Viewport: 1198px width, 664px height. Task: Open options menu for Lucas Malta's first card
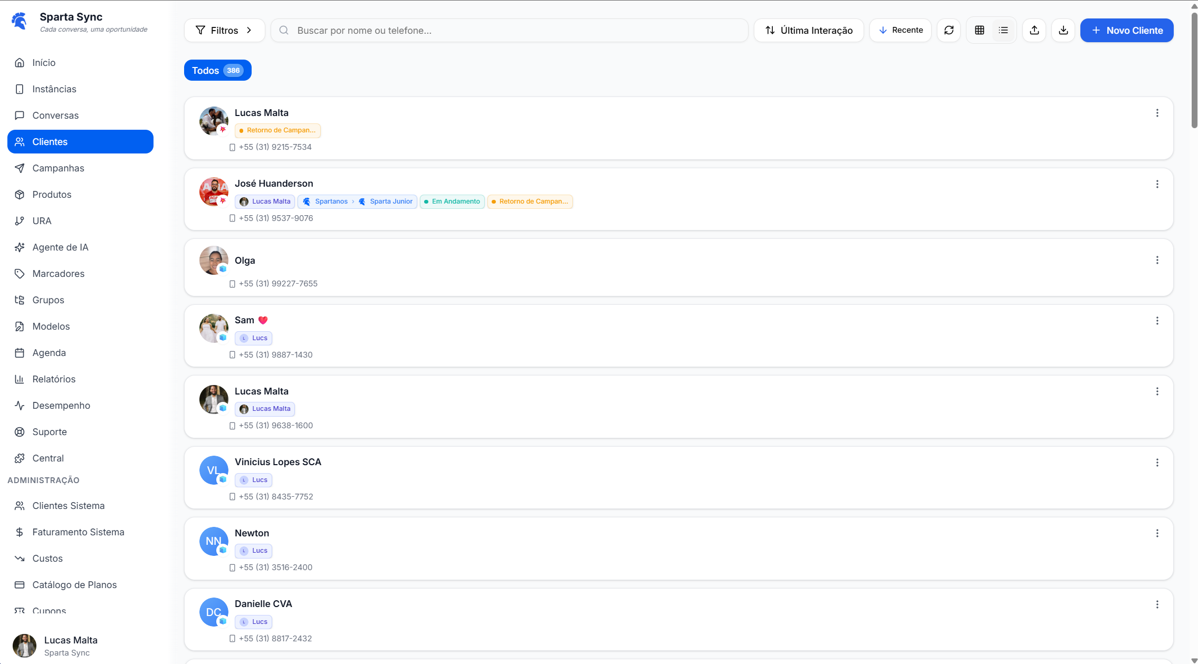click(x=1157, y=113)
